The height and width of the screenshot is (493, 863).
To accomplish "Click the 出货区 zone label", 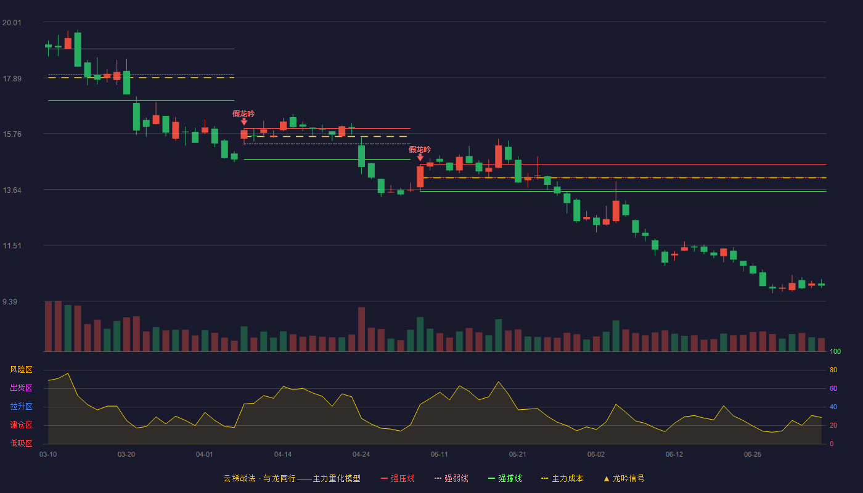I will click(21, 388).
